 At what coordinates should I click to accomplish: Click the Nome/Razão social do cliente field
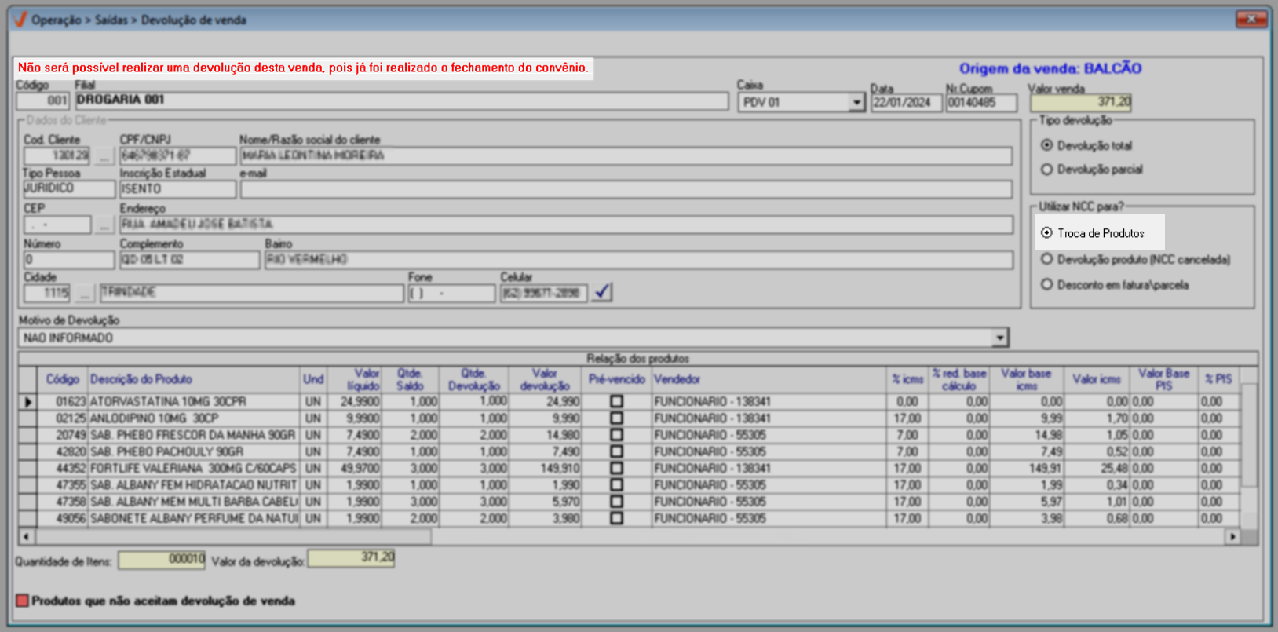click(626, 155)
